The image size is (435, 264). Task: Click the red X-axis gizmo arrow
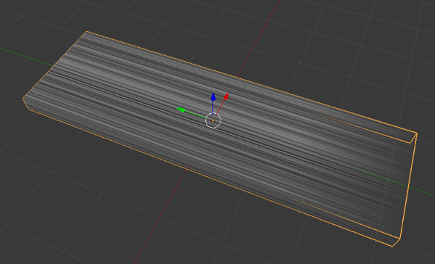pos(226,96)
